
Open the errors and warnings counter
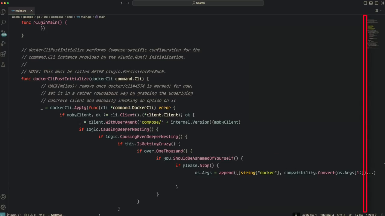[30, 215]
